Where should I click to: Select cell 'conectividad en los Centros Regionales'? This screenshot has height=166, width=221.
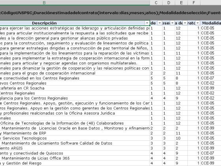tap(75, 78)
